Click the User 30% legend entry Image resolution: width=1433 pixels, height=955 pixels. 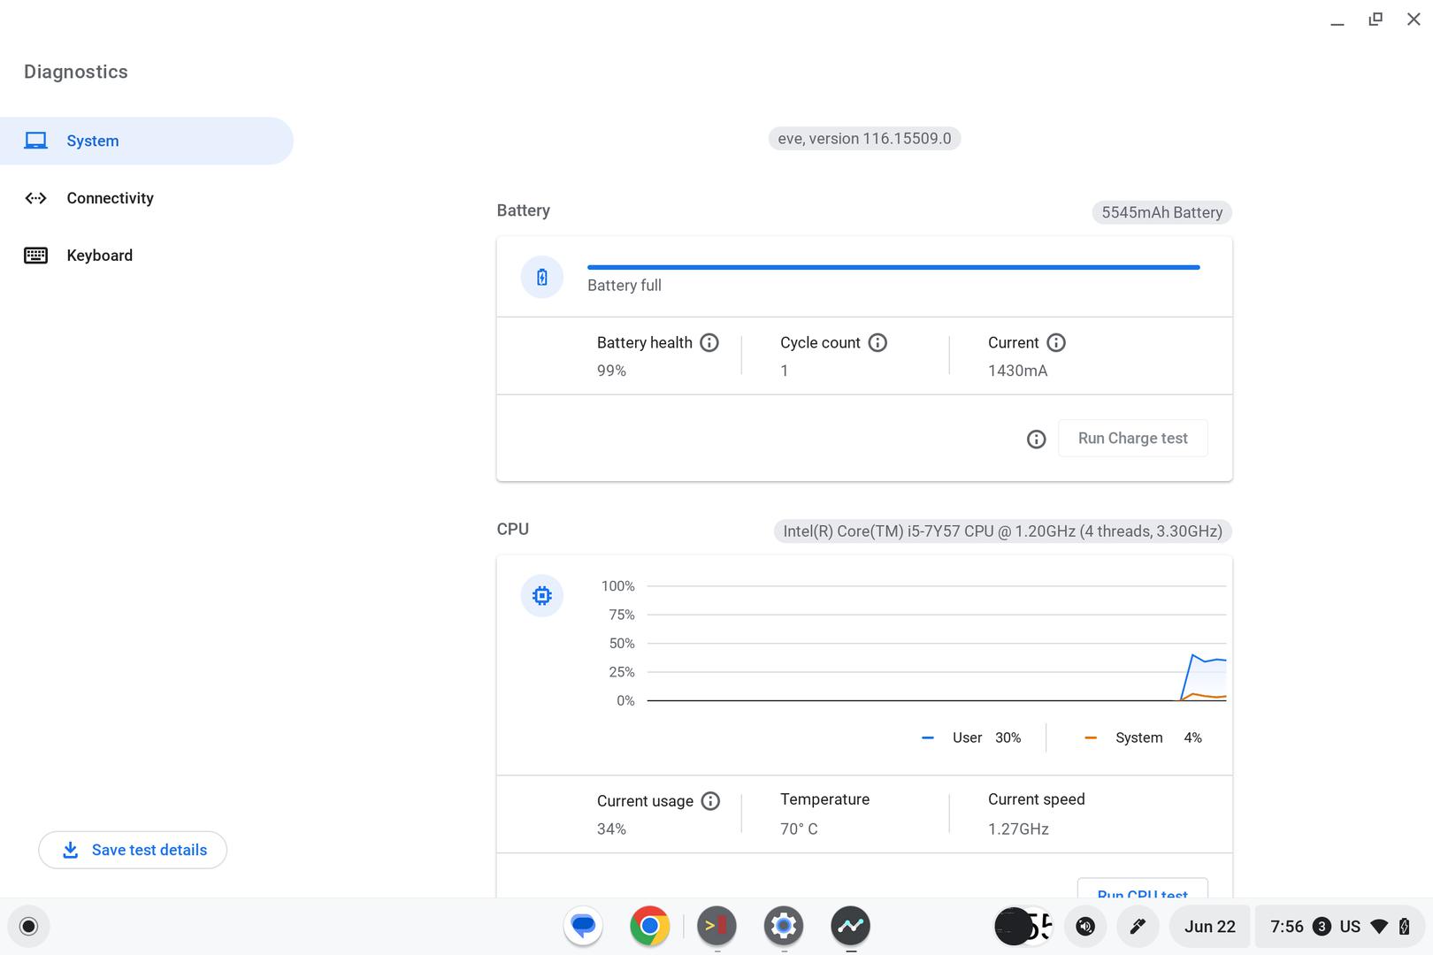click(x=971, y=737)
